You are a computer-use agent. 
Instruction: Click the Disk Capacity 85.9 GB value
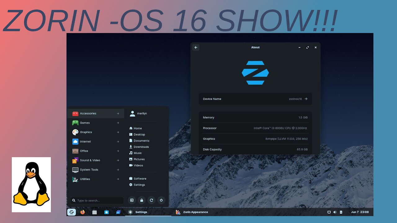point(302,150)
